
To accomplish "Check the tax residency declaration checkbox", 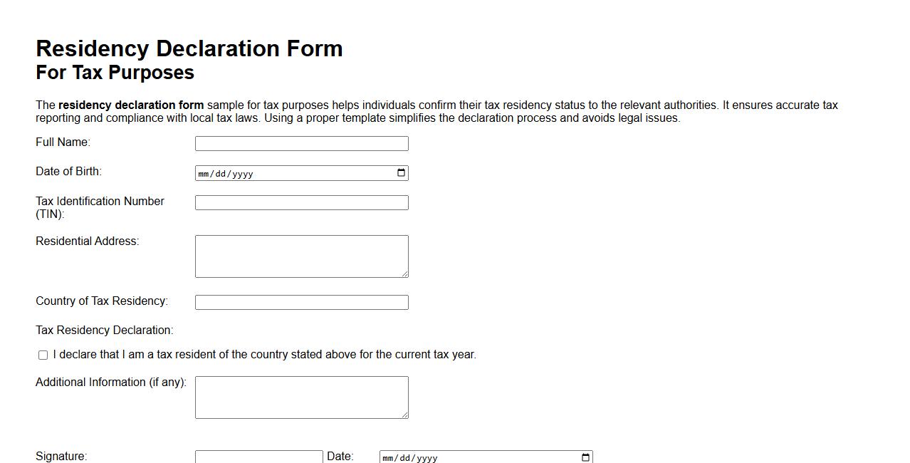I will 42,354.
